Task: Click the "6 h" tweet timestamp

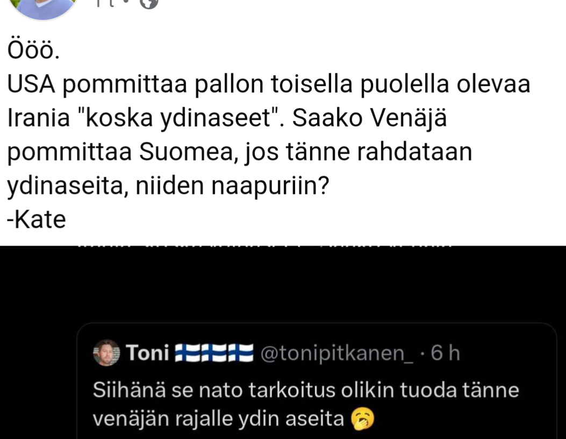Action: (x=446, y=353)
